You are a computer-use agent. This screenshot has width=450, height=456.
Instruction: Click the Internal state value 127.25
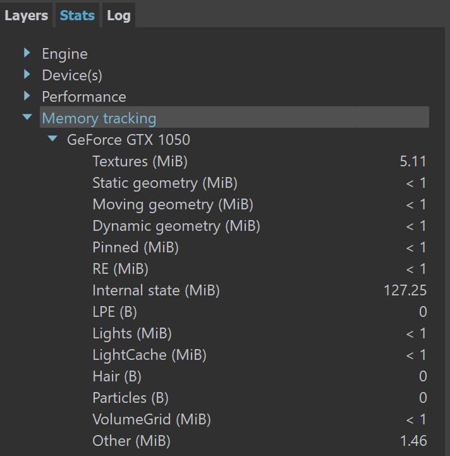(x=405, y=290)
